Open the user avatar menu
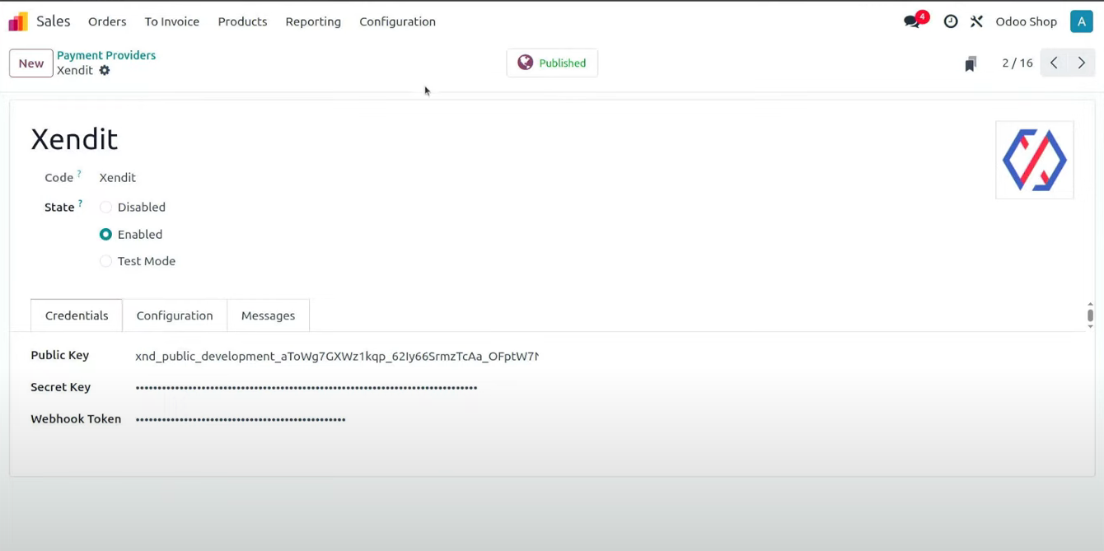1104x551 pixels. click(1082, 21)
